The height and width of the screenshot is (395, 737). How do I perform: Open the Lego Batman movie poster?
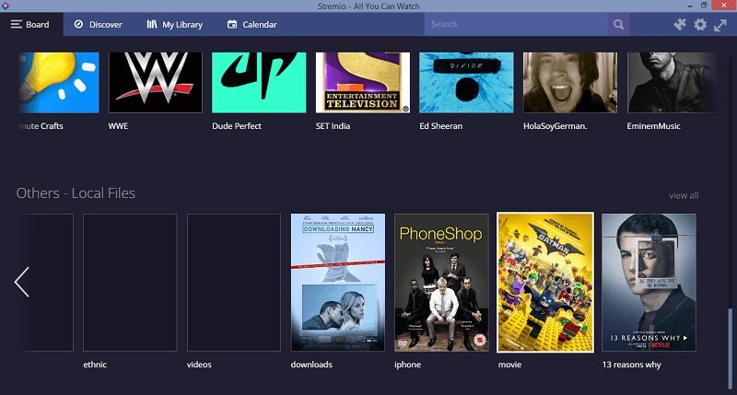click(545, 283)
